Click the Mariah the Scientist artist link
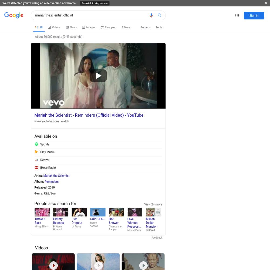 coord(56,176)
